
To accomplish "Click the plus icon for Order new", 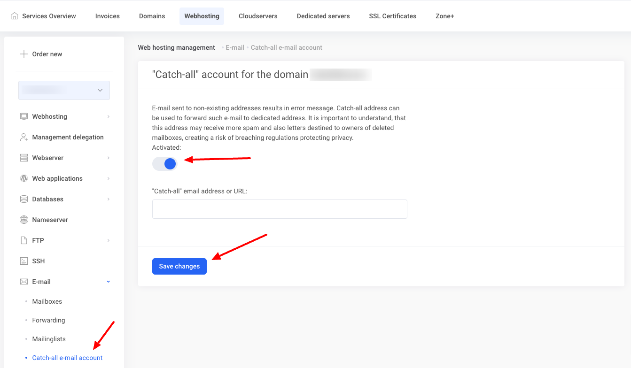I will click(x=24, y=54).
